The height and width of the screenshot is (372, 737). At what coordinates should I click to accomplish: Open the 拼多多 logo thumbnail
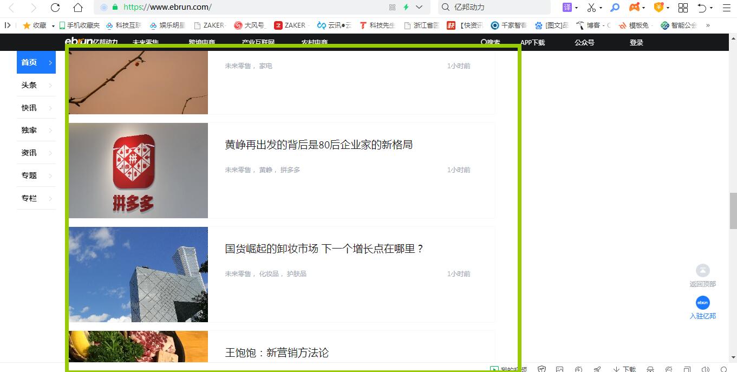point(138,171)
